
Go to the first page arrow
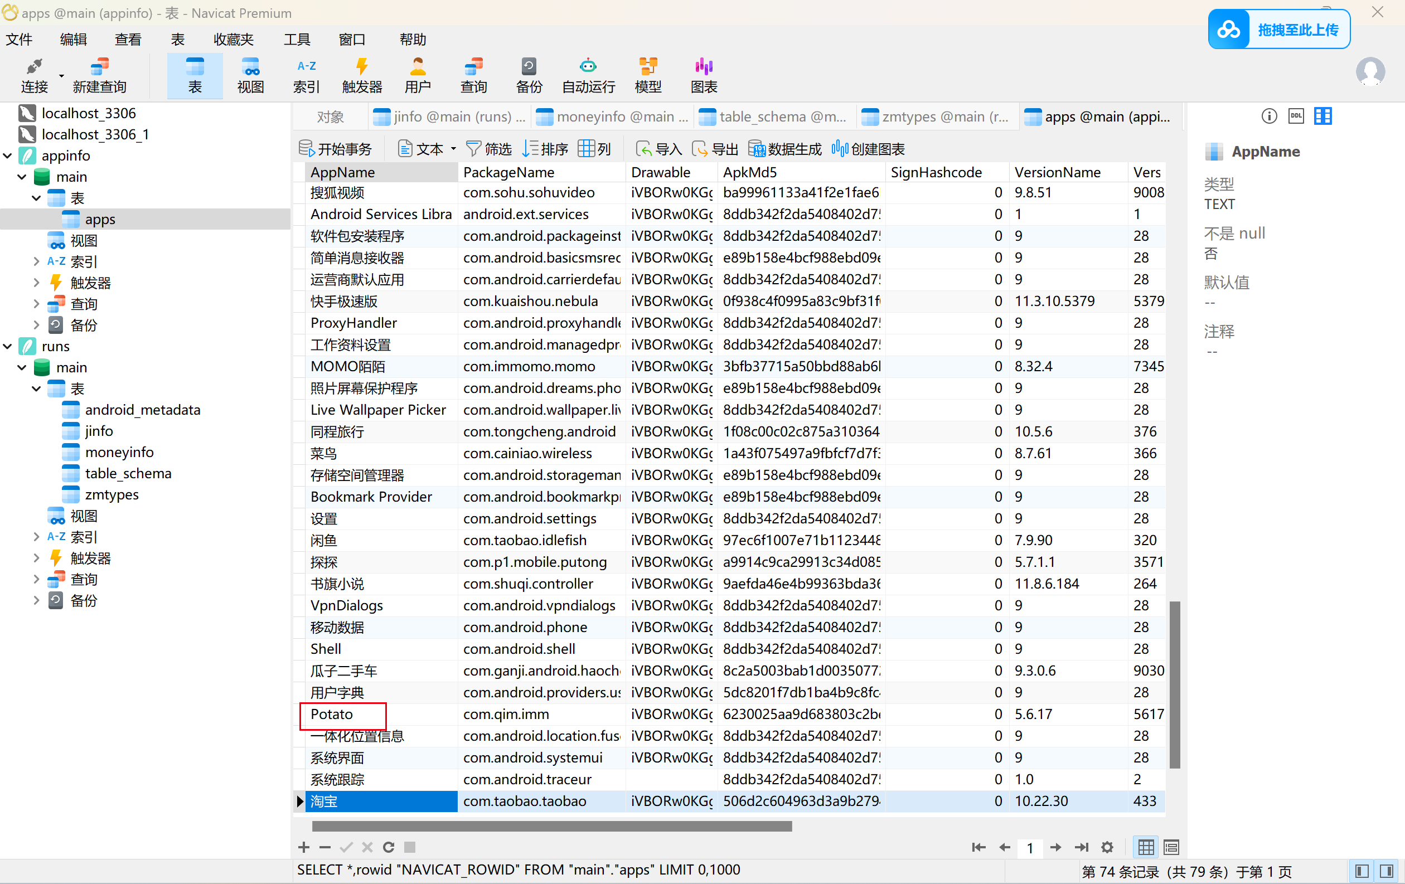(x=978, y=847)
